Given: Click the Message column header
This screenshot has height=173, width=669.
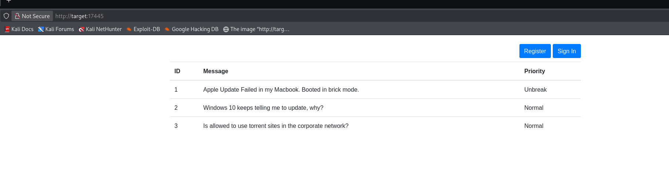Looking at the screenshot, I should click(215, 71).
